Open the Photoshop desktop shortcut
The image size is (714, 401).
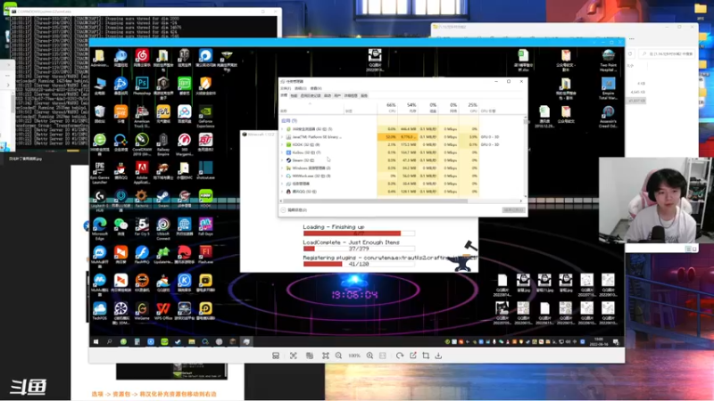point(142,86)
